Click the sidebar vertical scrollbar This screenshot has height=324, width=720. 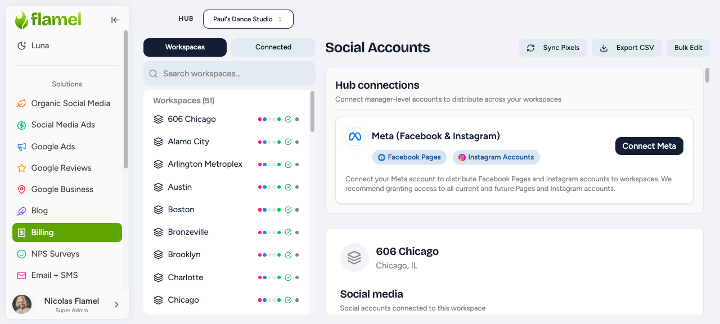126,99
